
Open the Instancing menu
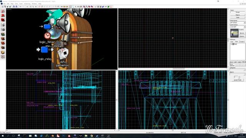(x=27, y=3)
